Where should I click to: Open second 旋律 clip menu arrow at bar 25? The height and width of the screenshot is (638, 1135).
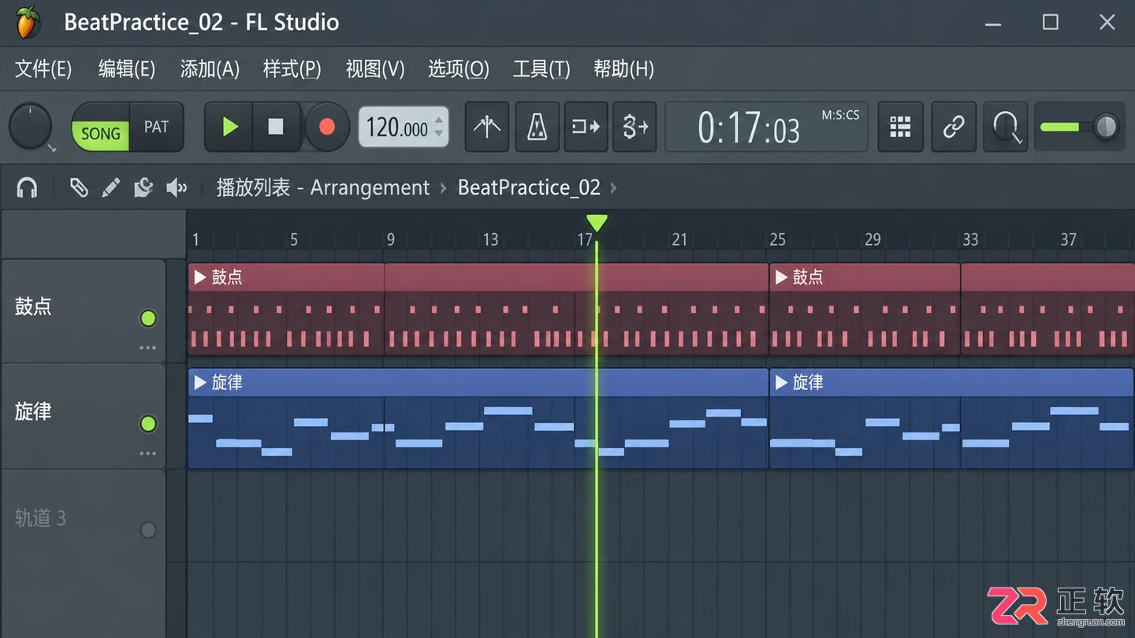click(x=781, y=383)
